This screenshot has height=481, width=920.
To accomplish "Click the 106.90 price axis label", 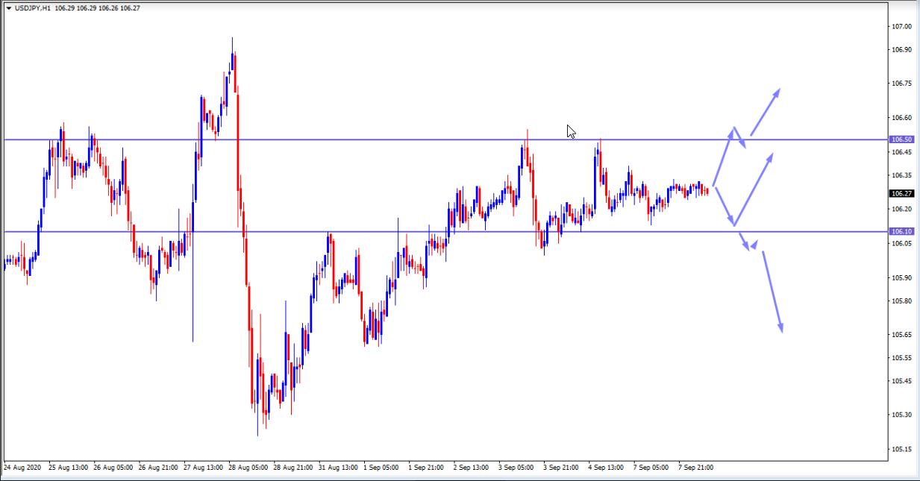I will (x=901, y=50).
